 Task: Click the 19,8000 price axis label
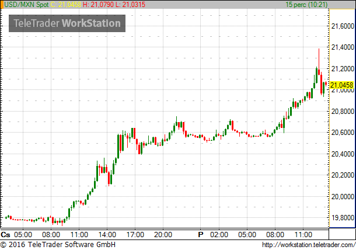[343, 218]
